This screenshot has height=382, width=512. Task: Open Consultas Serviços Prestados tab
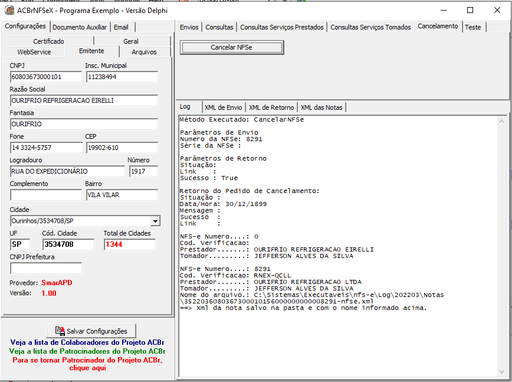pos(282,27)
